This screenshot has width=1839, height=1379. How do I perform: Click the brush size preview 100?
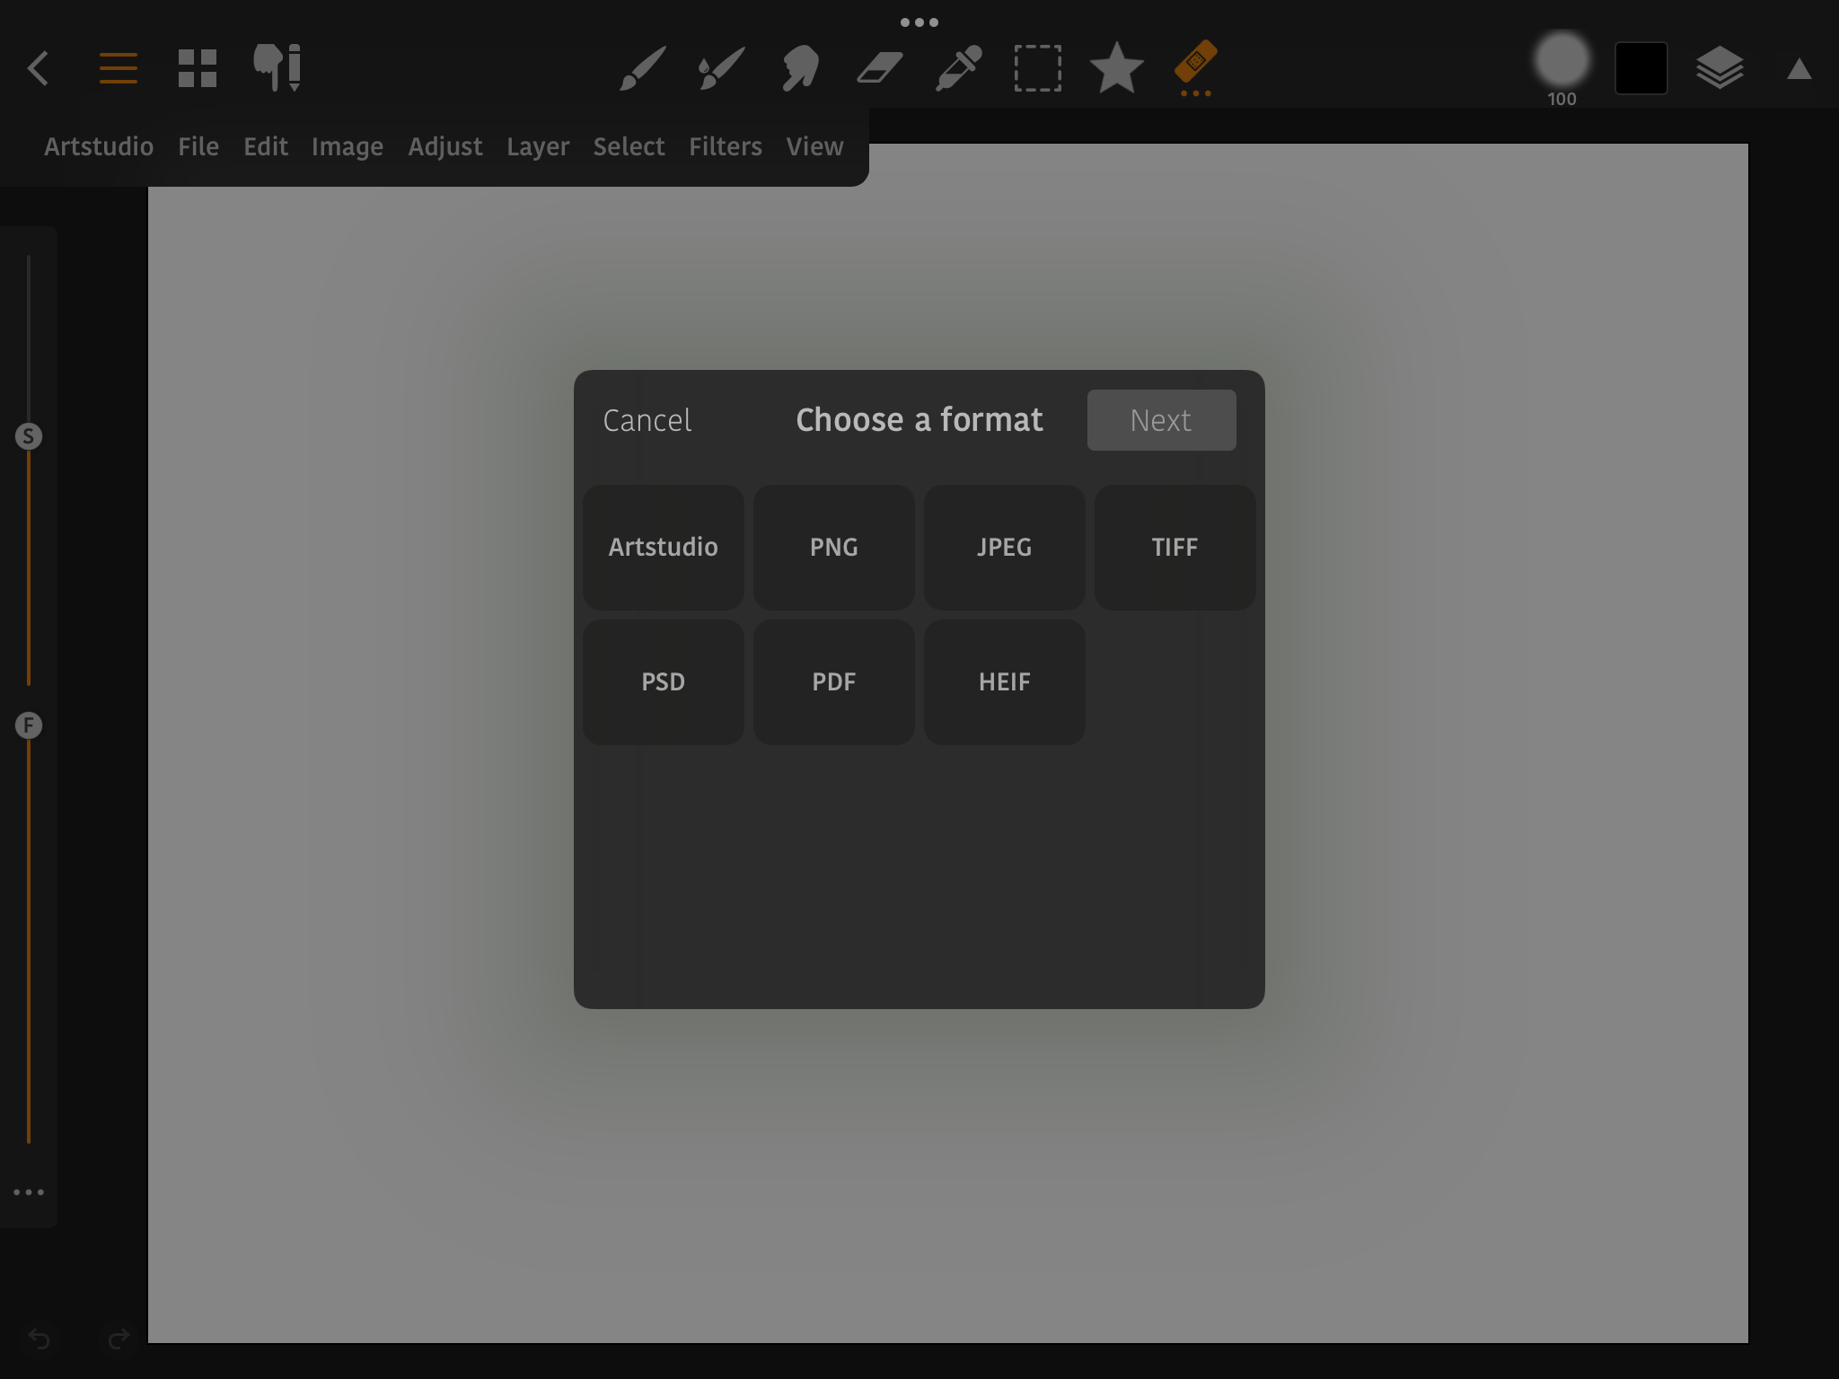coord(1562,63)
